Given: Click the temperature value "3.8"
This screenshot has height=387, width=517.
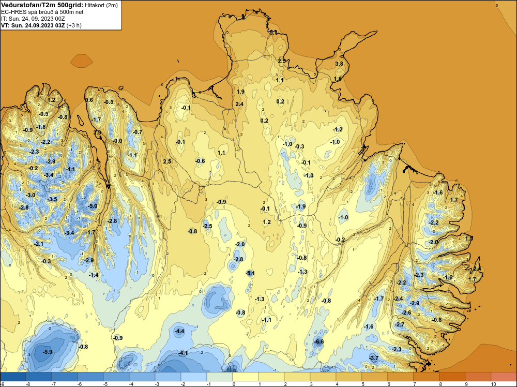Looking at the screenshot, I should pyautogui.click(x=339, y=64).
